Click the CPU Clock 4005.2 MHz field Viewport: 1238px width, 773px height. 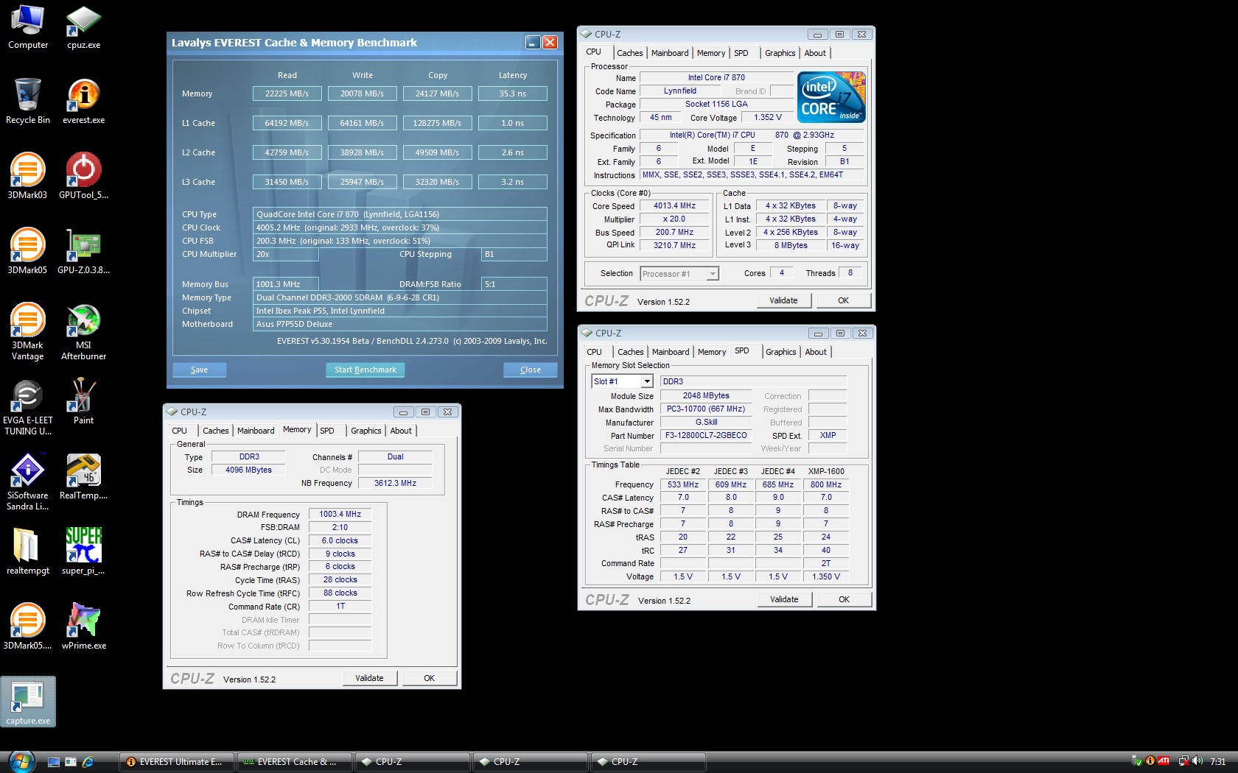[x=400, y=227]
